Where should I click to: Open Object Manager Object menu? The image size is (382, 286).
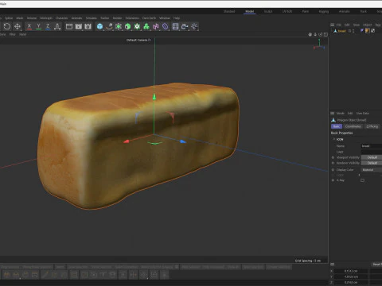(368, 25)
